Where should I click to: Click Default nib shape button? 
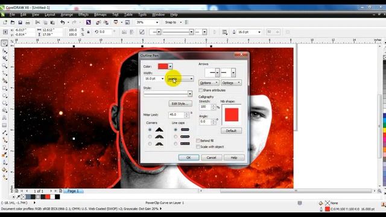(x=231, y=131)
